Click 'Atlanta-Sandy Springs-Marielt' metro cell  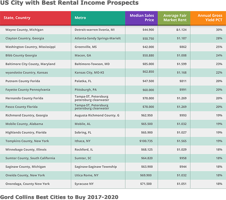pyautogui.click(x=98, y=38)
